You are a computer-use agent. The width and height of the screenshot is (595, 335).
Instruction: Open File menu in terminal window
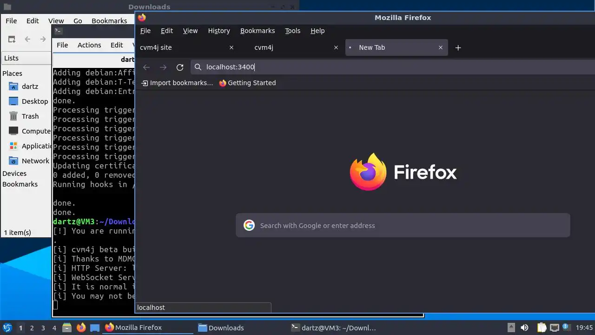[x=62, y=45]
